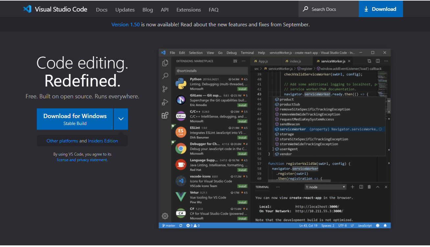Click Download for Windows Stable Build
Image resolution: width=430 pixels, height=247 pixels.
click(75, 119)
